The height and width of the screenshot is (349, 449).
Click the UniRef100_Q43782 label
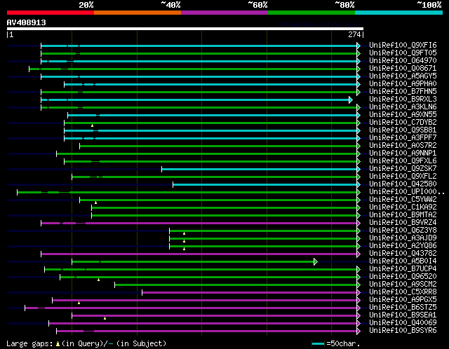click(x=403, y=254)
